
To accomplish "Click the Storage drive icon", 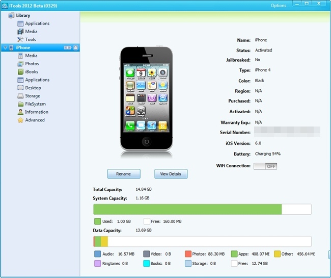I will (20, 96).
